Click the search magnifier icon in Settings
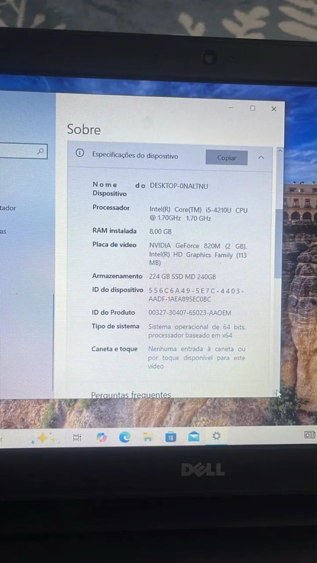Viewport: 317px width, 563px height. (40, 151)
